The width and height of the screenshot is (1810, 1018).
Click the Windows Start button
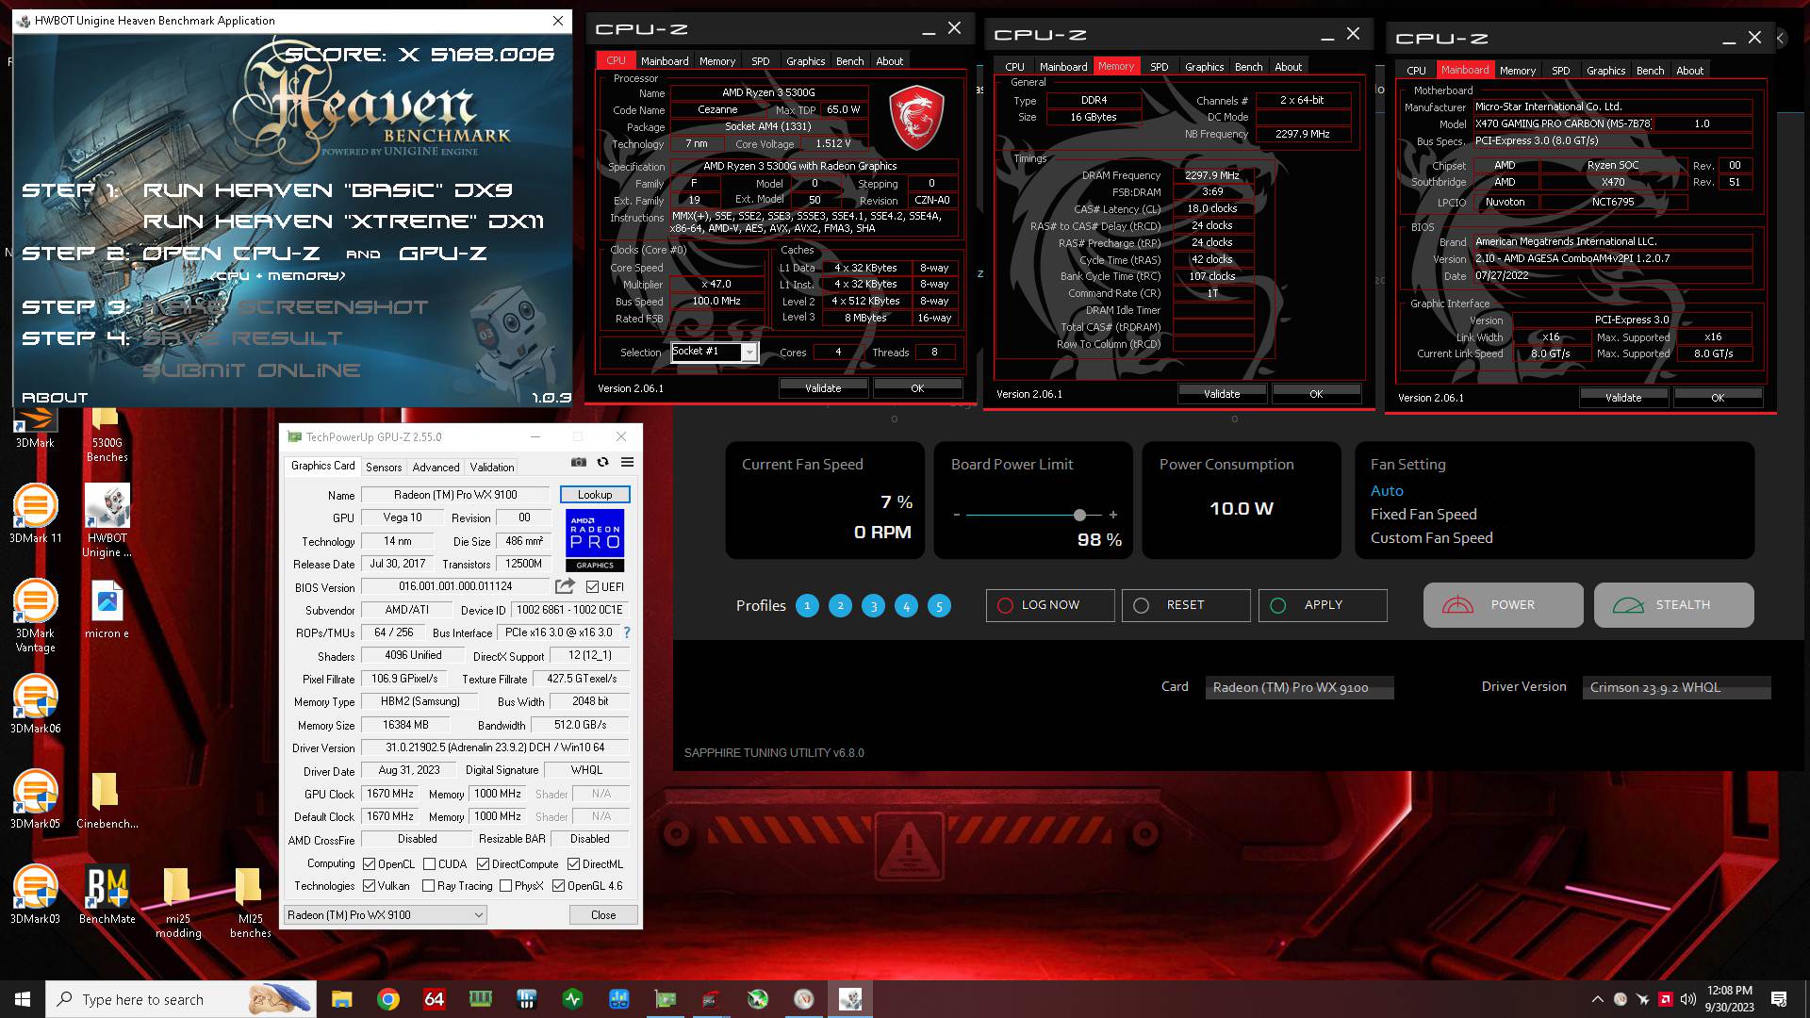[x=23, y=999]
